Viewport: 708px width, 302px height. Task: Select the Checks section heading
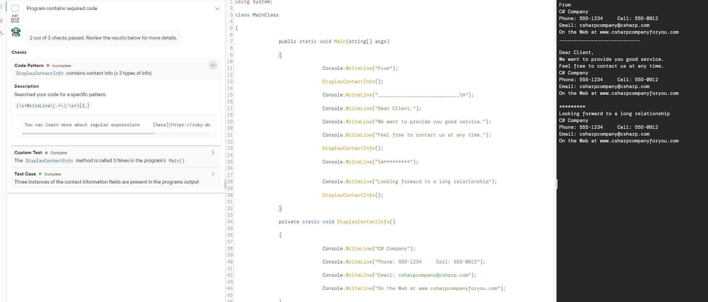tap(19, 52)
